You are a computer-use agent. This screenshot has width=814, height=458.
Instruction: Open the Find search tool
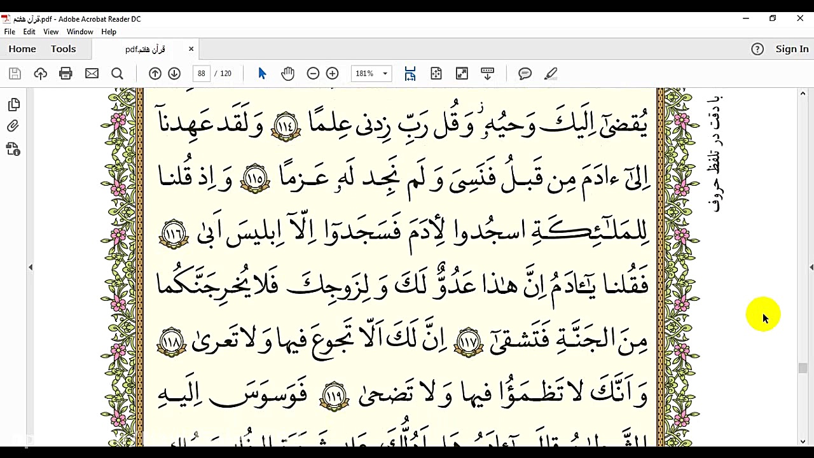click(x=117, y=73)
